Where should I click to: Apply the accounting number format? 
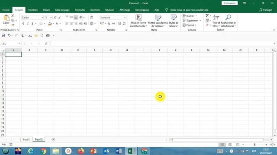click(x=102, y=24)
